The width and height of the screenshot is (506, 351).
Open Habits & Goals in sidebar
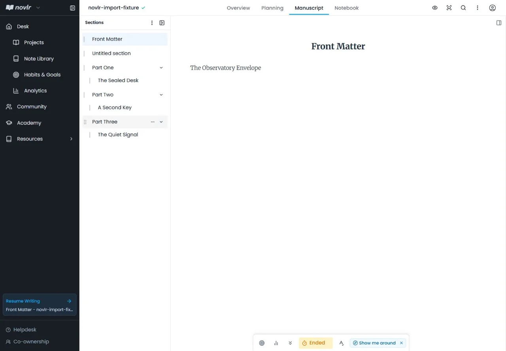point(37,75)
